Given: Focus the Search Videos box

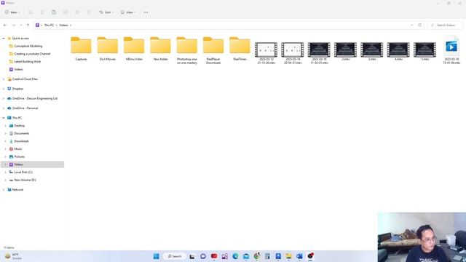Looking at the screenshot, I should [x=445, y=25].
